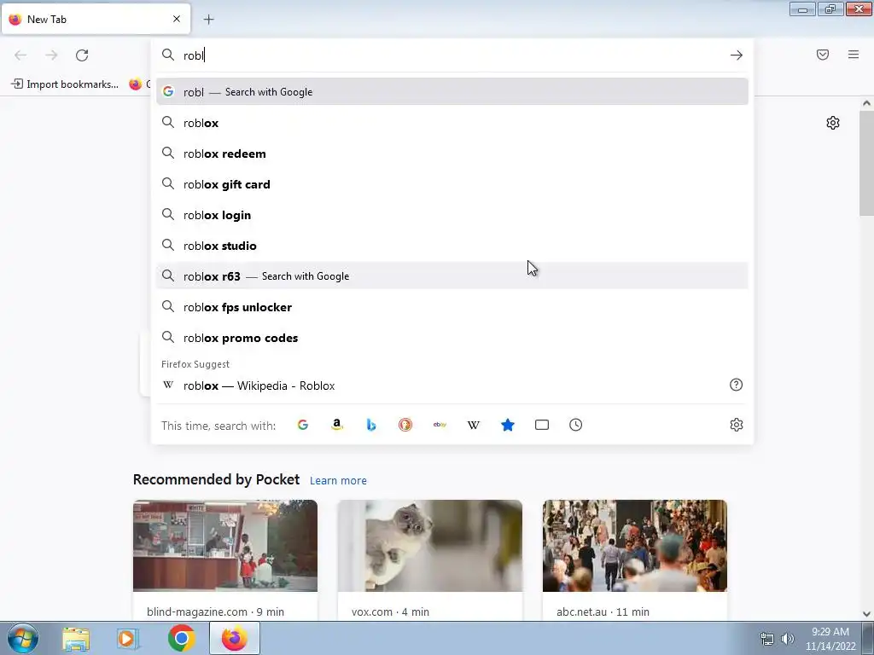Click taskbar clock showing 9:29 AM
This screenshot has width=874, height=655.
tap(830, 639)
